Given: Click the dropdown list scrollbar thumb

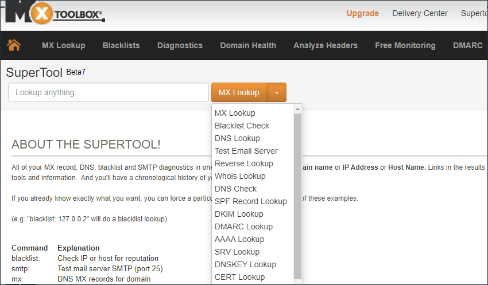Looking at the screenshot, I should 297,197.
